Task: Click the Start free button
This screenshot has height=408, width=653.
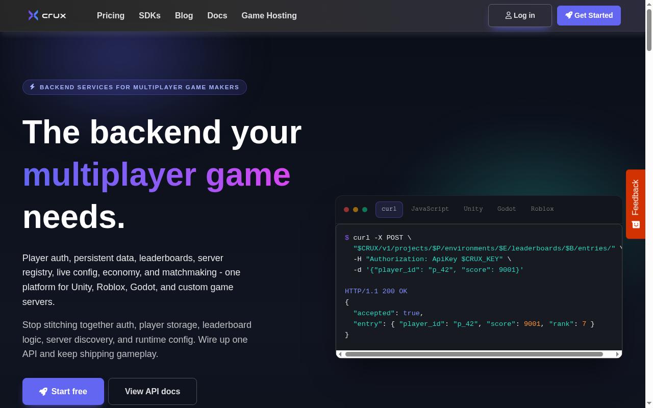Action: 63,391
